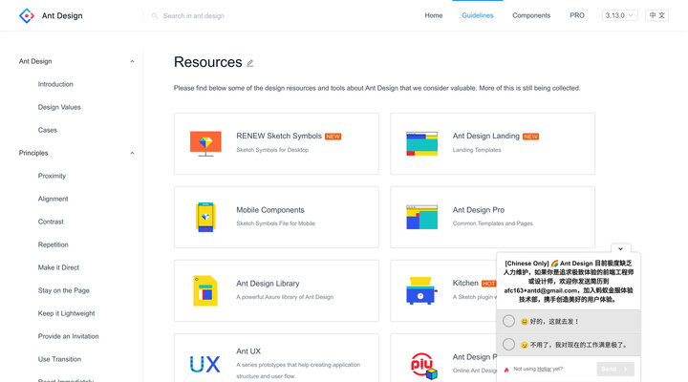Click the Kitchen toaster icon

pyautogui.click(x=421, y=290)
